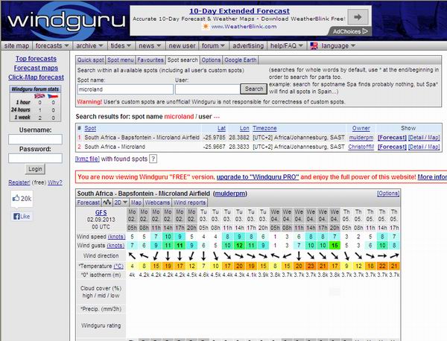The width and height of the screenshot is (447, 341).
Task: Click the ad banner arrow button
Action: [358, 17]
